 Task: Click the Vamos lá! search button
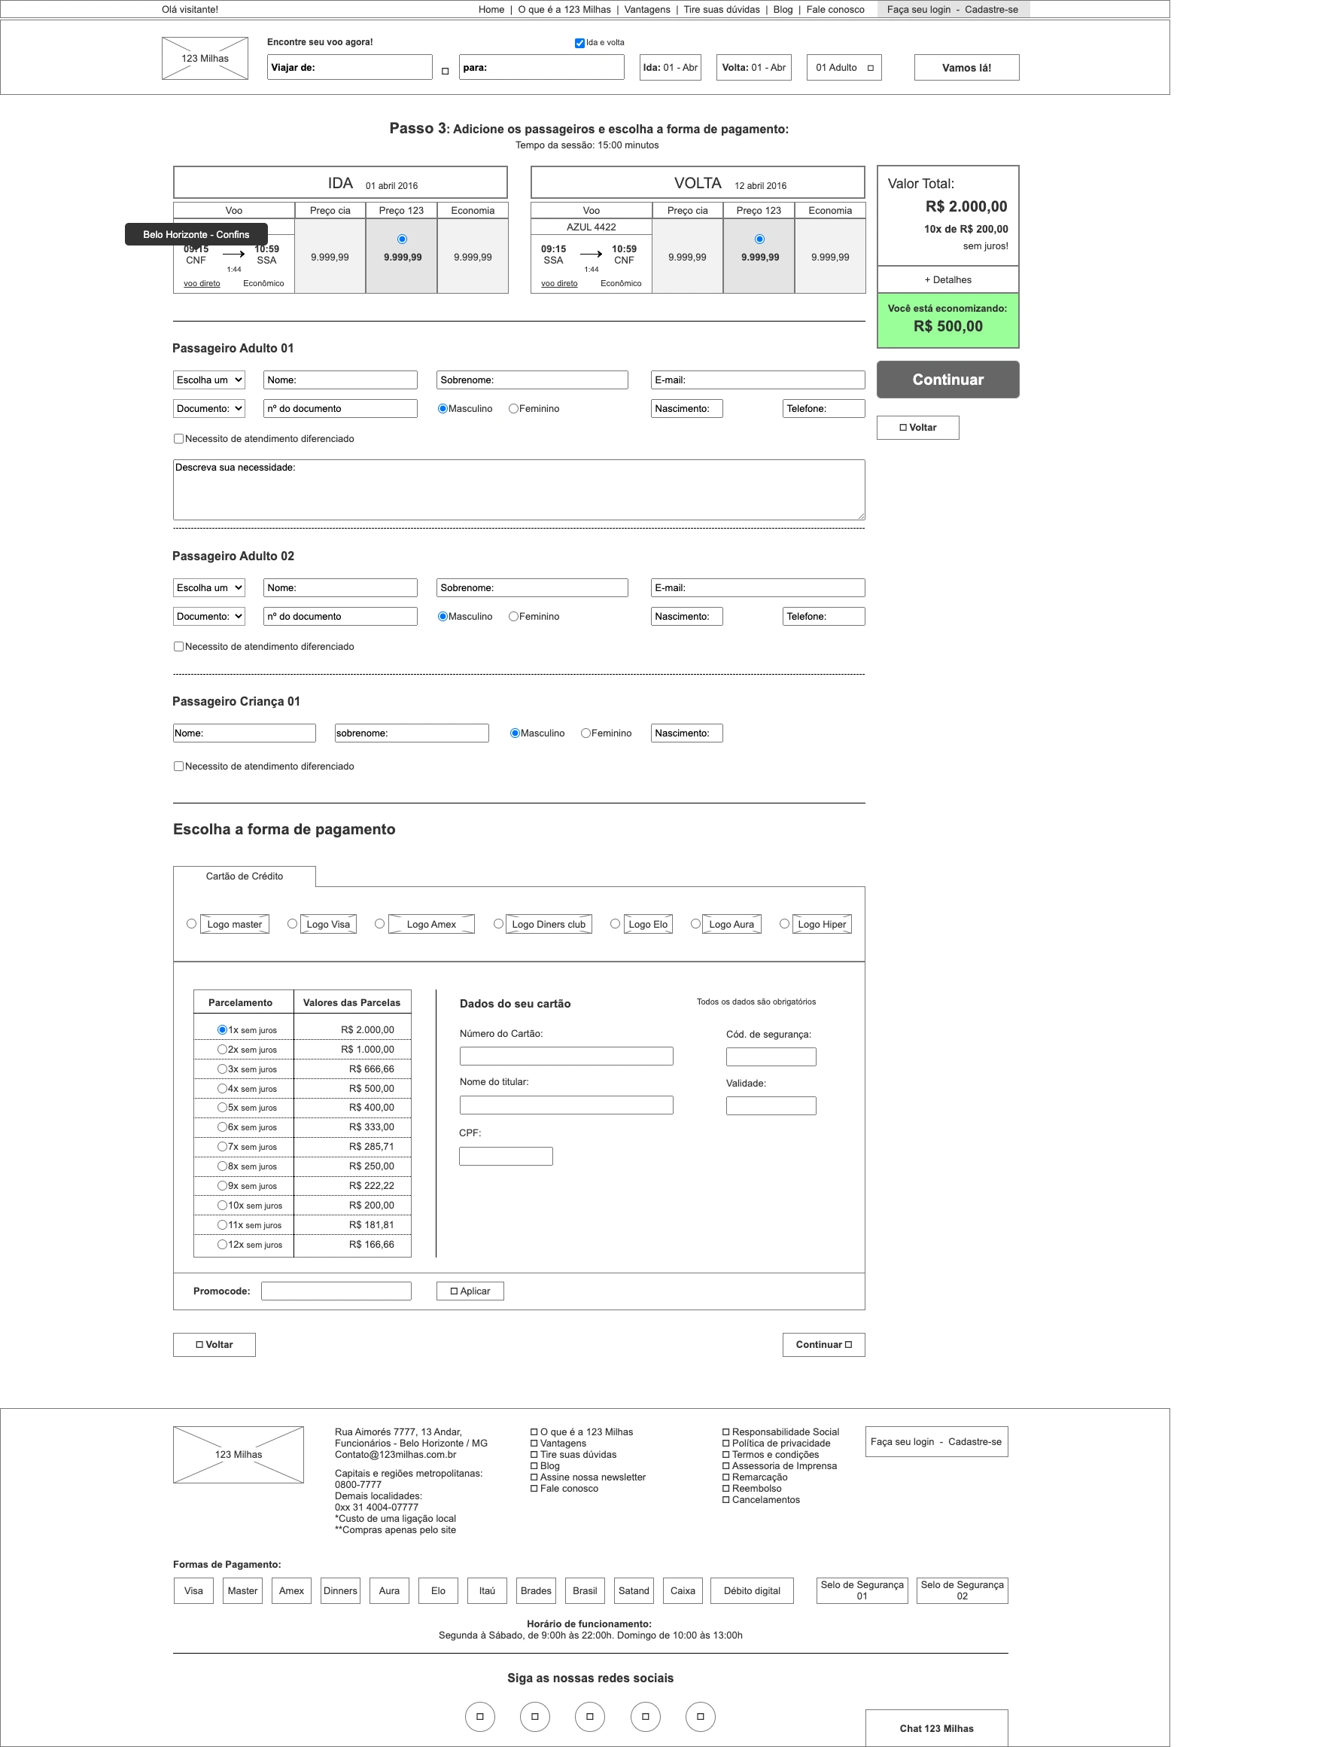click(x=966, y=67)
